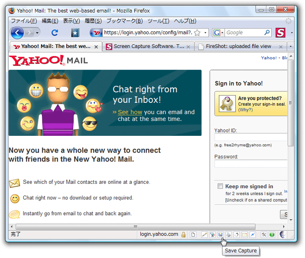This screenshot has width=305, height=258.
Task: Click the globe upload capture icon
Action: click(212, 234)
